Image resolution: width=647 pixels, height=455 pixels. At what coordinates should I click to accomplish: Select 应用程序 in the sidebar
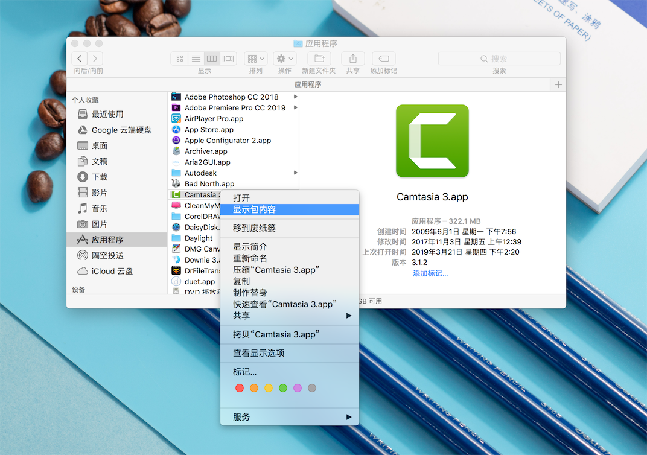tap(117, 240)
